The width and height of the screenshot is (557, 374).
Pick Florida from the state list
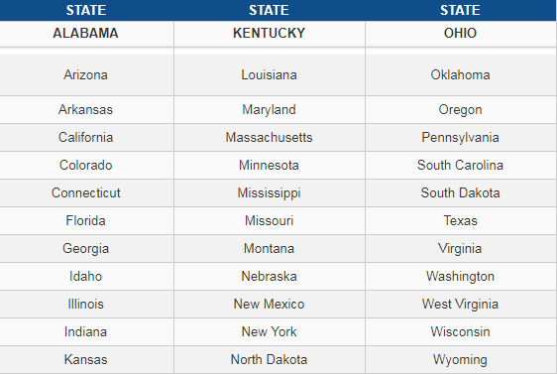coord(85,221)
